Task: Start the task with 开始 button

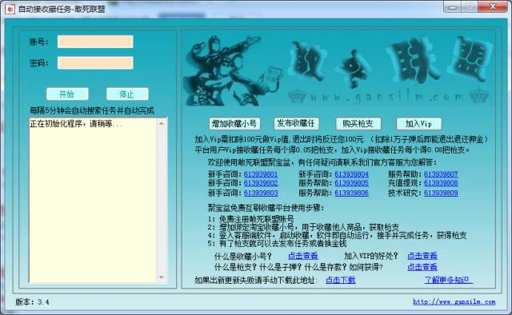Action: coord(67,94)
